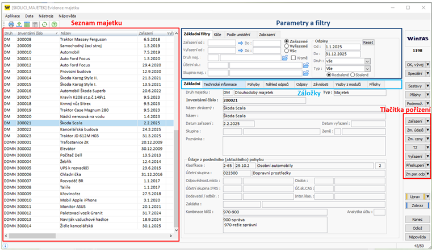Click the Odpisy Od date field
The width and height of the screenshot is (436, 252).
click(342, 47)
